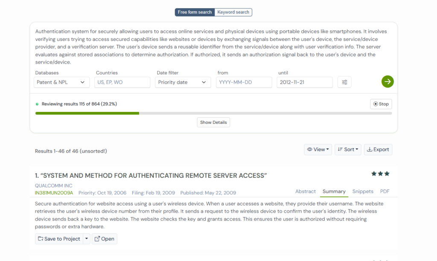The image size is (437, 261).
Task: Export the search results
Action: tap(378, 150)
